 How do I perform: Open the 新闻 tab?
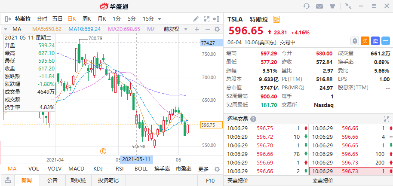pos(26,180)
